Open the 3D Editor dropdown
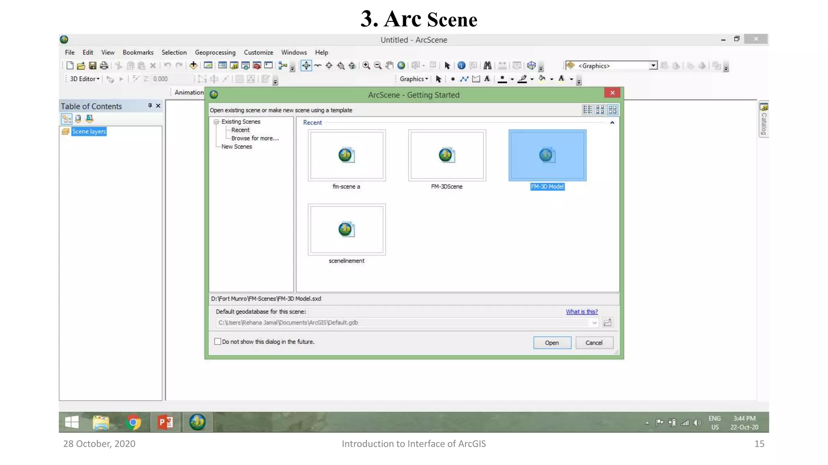Image resolution: width=828 pixels, height=465 pixels. tap(84, 79)
